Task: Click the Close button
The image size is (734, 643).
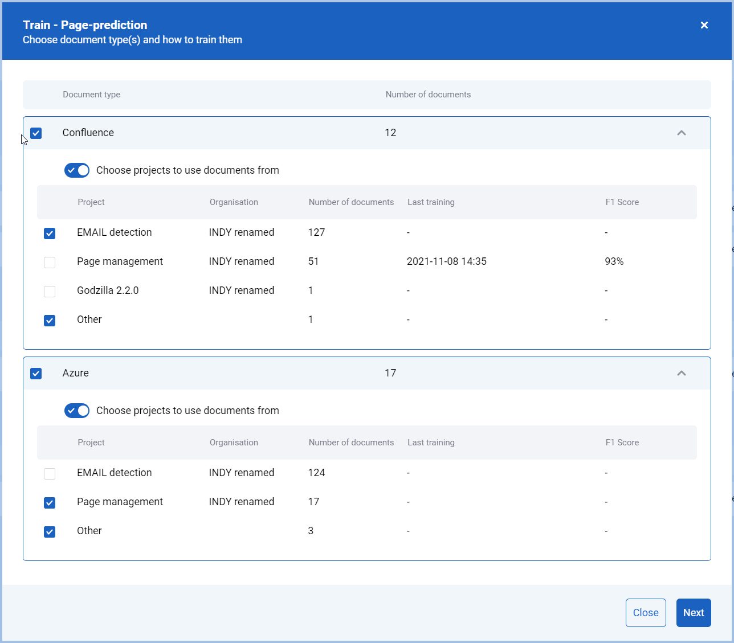Action: click(646, 613)
